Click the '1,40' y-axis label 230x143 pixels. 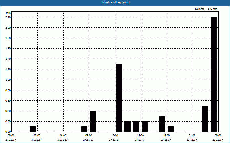[x=8, y=59]
